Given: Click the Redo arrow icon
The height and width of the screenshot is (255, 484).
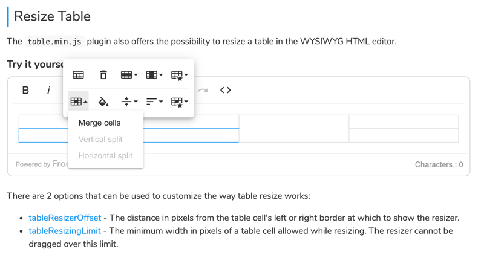Looking at the screenshot, I should coord(203,90).
